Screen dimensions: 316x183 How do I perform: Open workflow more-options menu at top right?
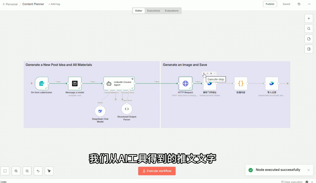(x=309, y=4)
